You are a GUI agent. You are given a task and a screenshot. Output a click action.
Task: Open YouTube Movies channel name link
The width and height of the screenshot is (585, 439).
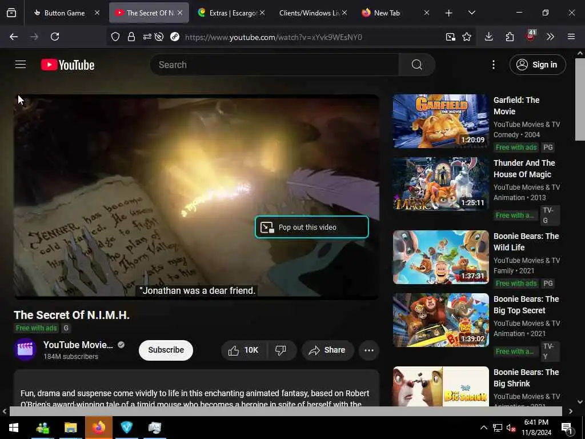(78, 345)
